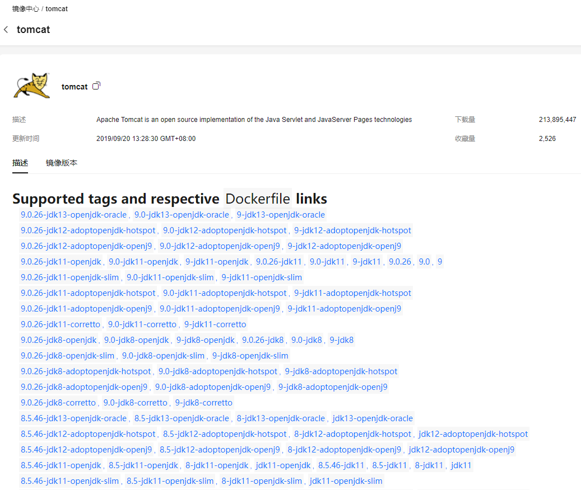Open the jdk11-openjdk tag link
Viewport: 581px width, 490px height.
[283, 465]
